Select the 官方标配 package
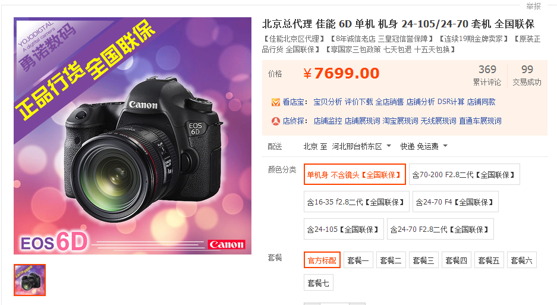 click(322, 260)
